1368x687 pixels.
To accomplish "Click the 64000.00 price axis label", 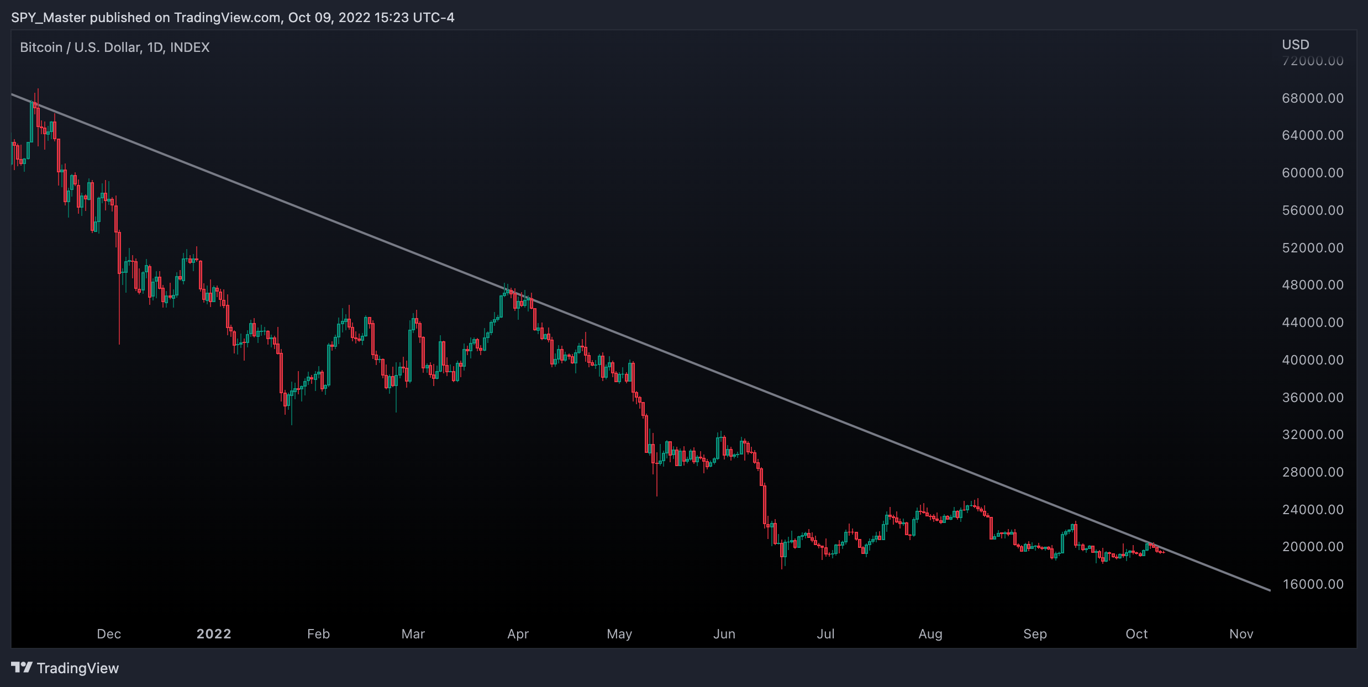I will click(1313, 135).
